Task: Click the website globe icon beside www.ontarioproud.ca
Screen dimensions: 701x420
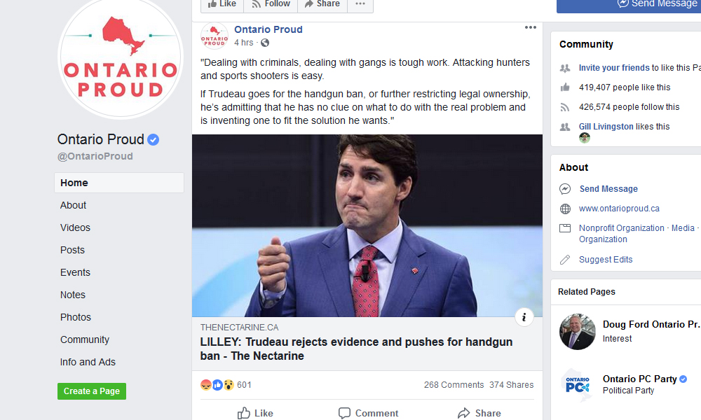Action: point(565,208)
